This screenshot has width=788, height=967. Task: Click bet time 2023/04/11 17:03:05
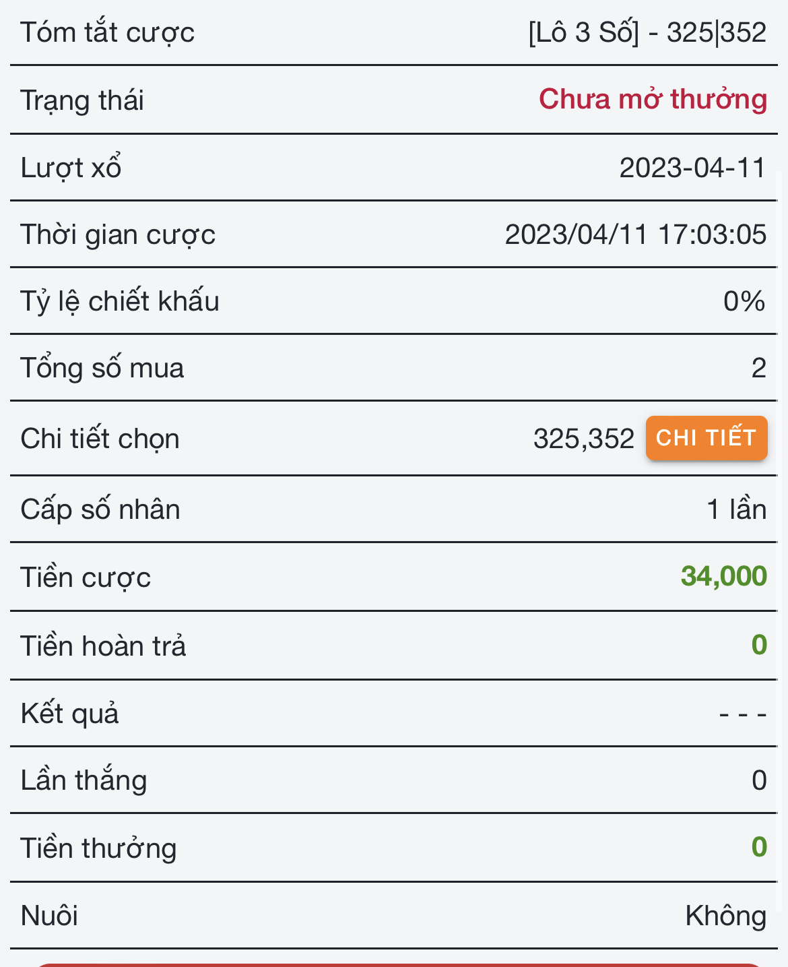(x=635, y=235)
